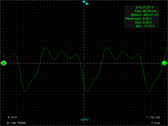Tap the rising edge trigger arrow icon
Viewport: 168px width, 126px height.
(147, 117)
